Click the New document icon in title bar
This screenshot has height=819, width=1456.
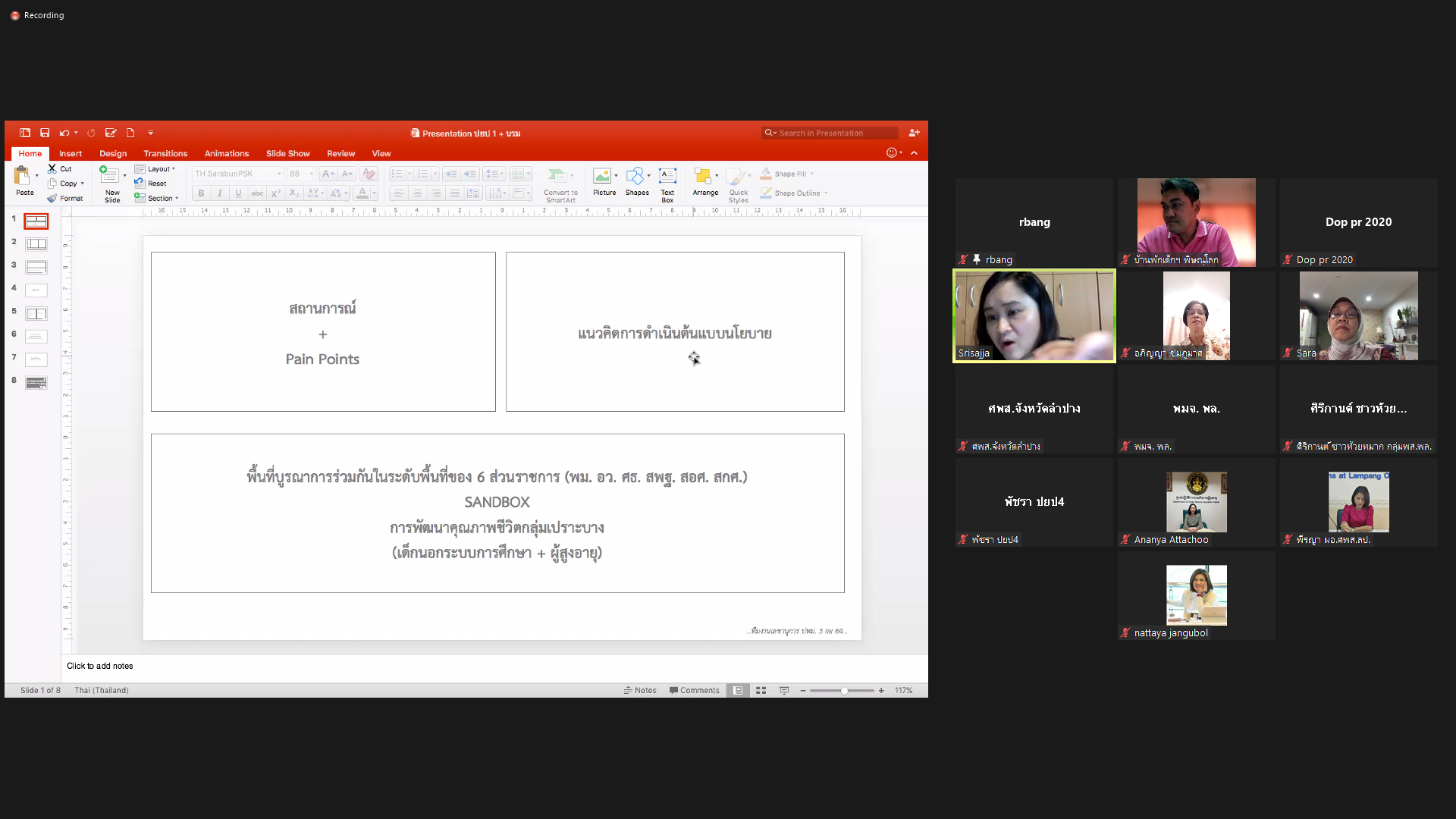[130, 133]
